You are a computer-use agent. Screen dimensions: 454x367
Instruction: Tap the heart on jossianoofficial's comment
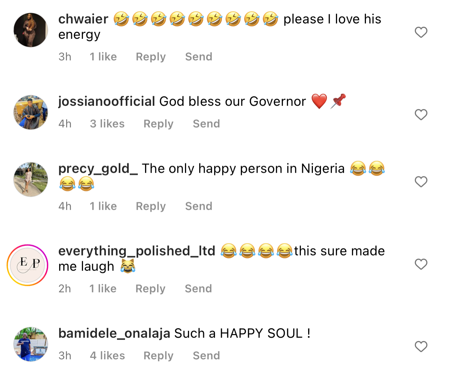point(421,115)
